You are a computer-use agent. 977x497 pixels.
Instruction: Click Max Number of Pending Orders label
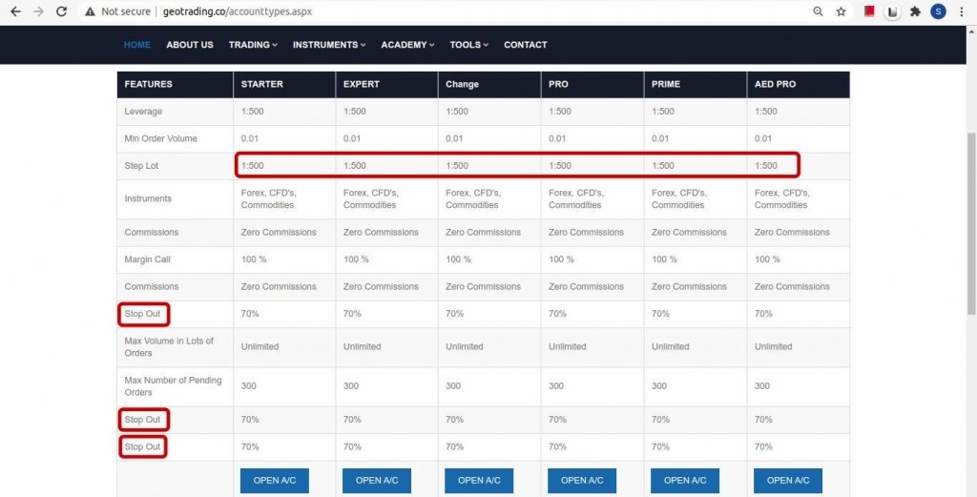point(174,386)
